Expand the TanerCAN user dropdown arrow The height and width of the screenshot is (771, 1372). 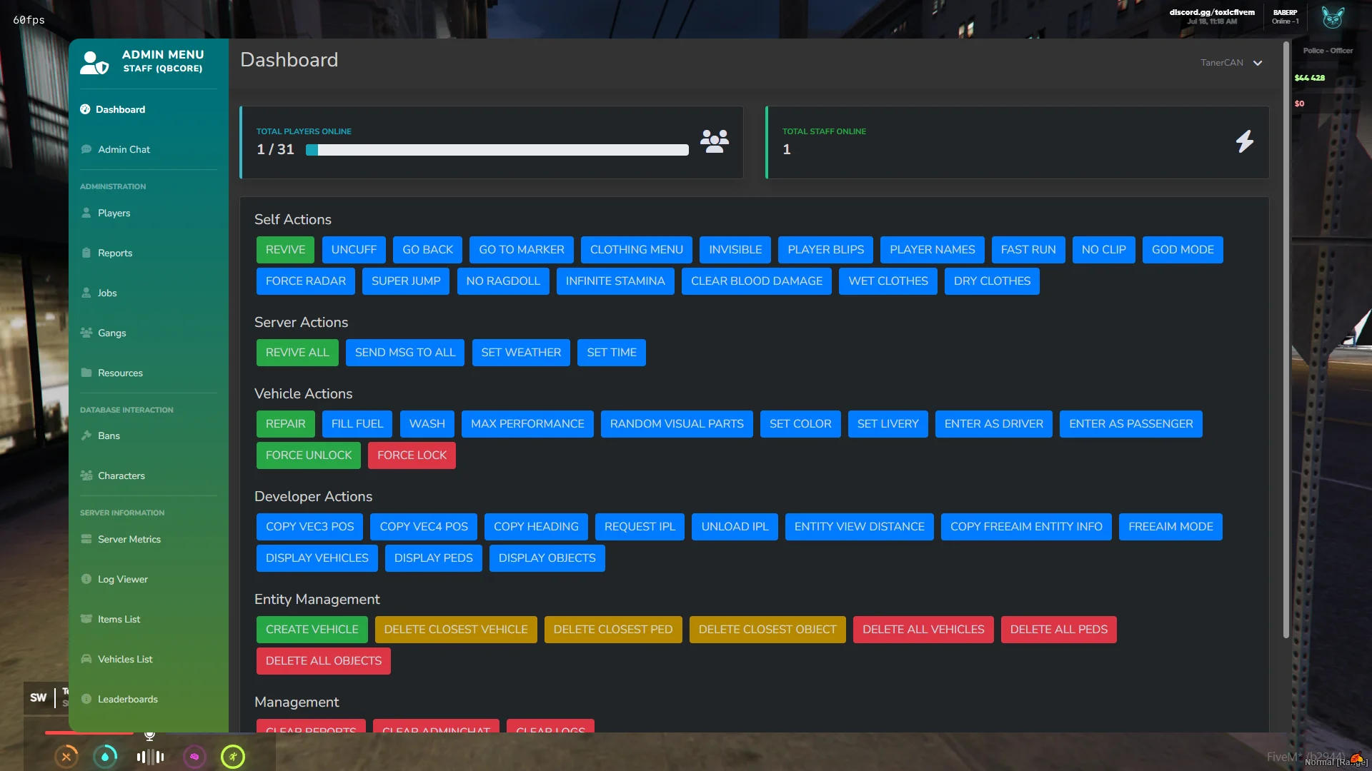(1258, 63)
